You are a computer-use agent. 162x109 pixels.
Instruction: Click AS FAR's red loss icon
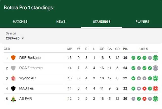tap(145, 99)
